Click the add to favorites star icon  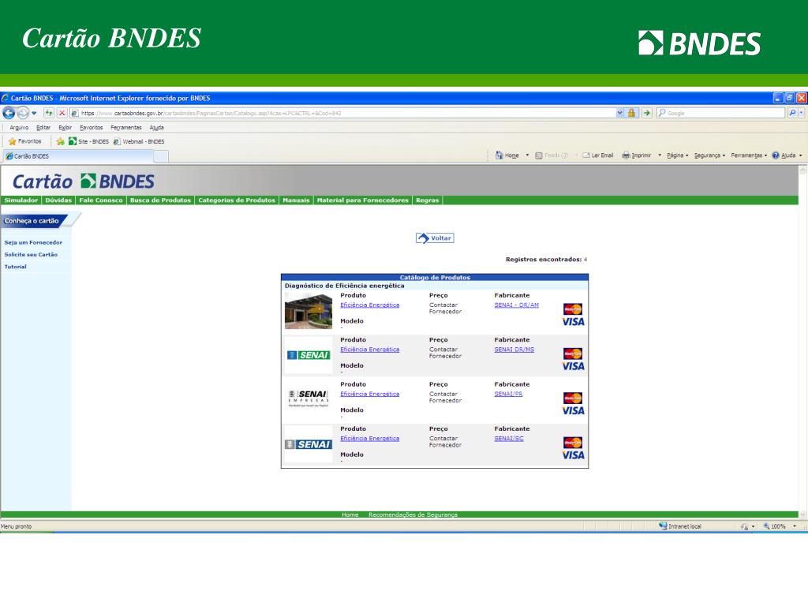60,141
